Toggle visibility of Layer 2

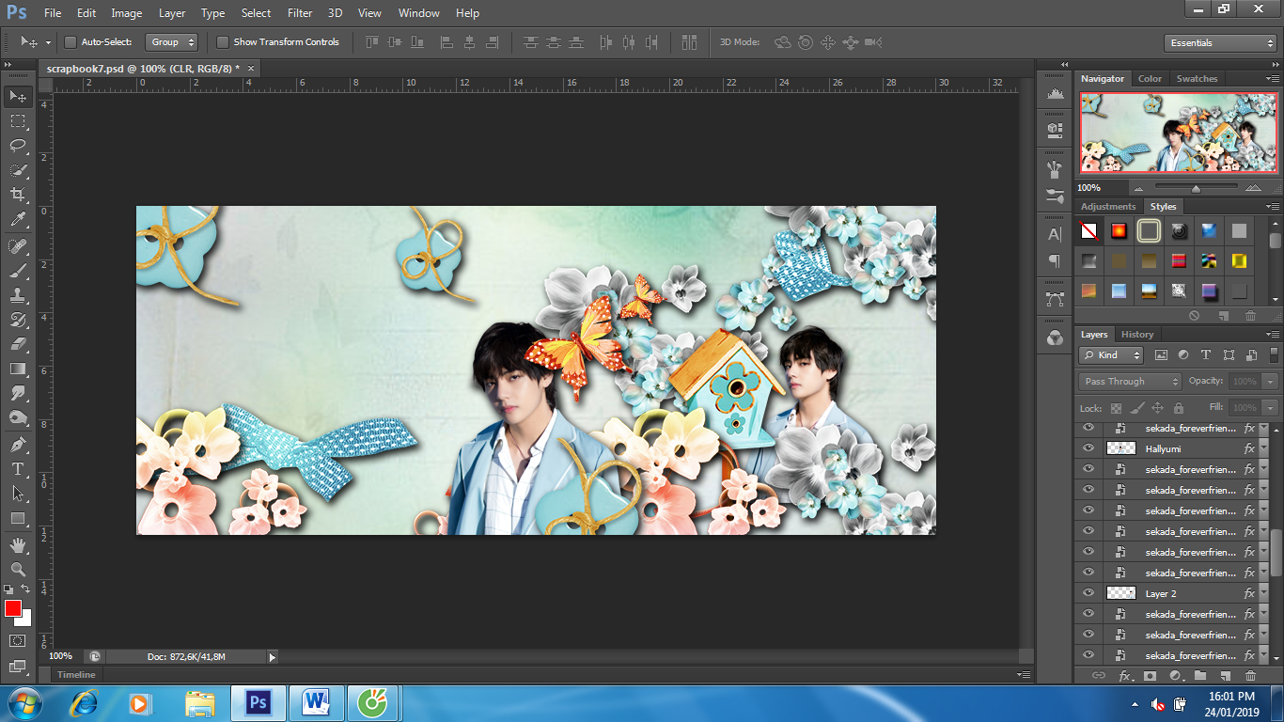click(1088, 593)
